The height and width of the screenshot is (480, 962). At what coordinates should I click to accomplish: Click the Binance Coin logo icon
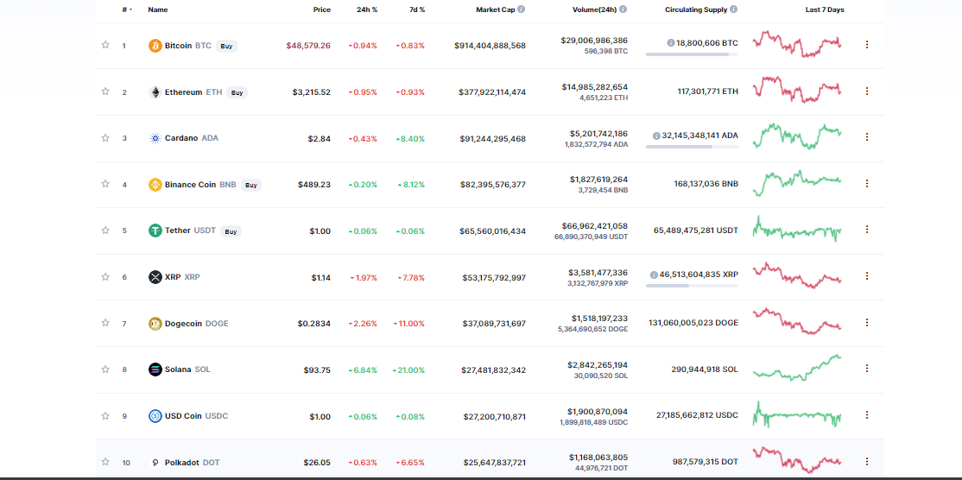pos(155,185)
